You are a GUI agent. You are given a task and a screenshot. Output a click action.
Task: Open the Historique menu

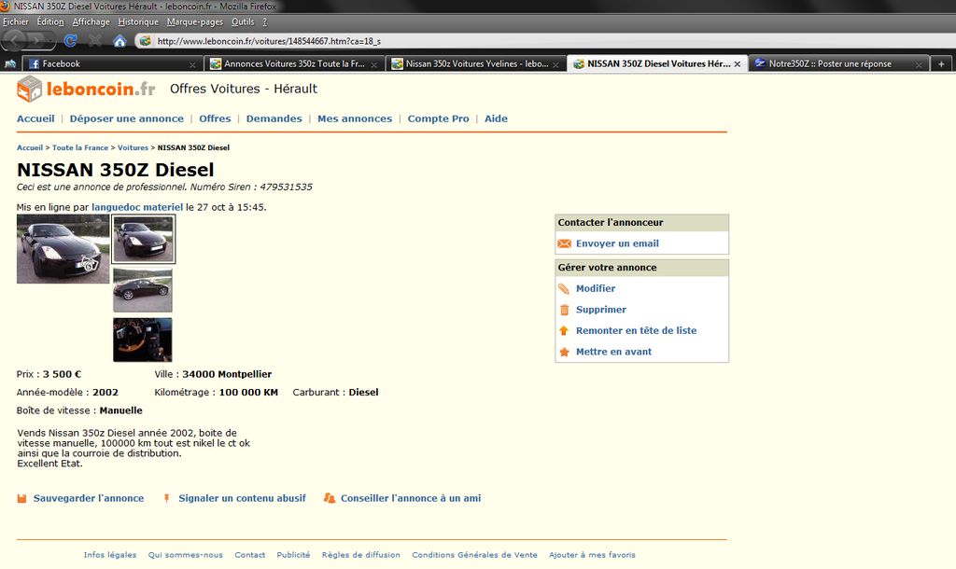pyautogui.click(x=138, y=21)
